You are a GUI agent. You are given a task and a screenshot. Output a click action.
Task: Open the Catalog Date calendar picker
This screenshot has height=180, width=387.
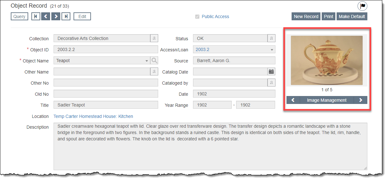(271, 72)
